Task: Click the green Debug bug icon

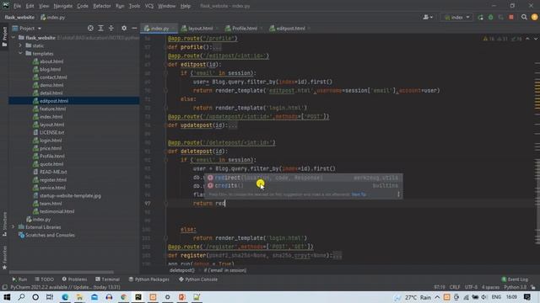Action: tap(491, 17)
